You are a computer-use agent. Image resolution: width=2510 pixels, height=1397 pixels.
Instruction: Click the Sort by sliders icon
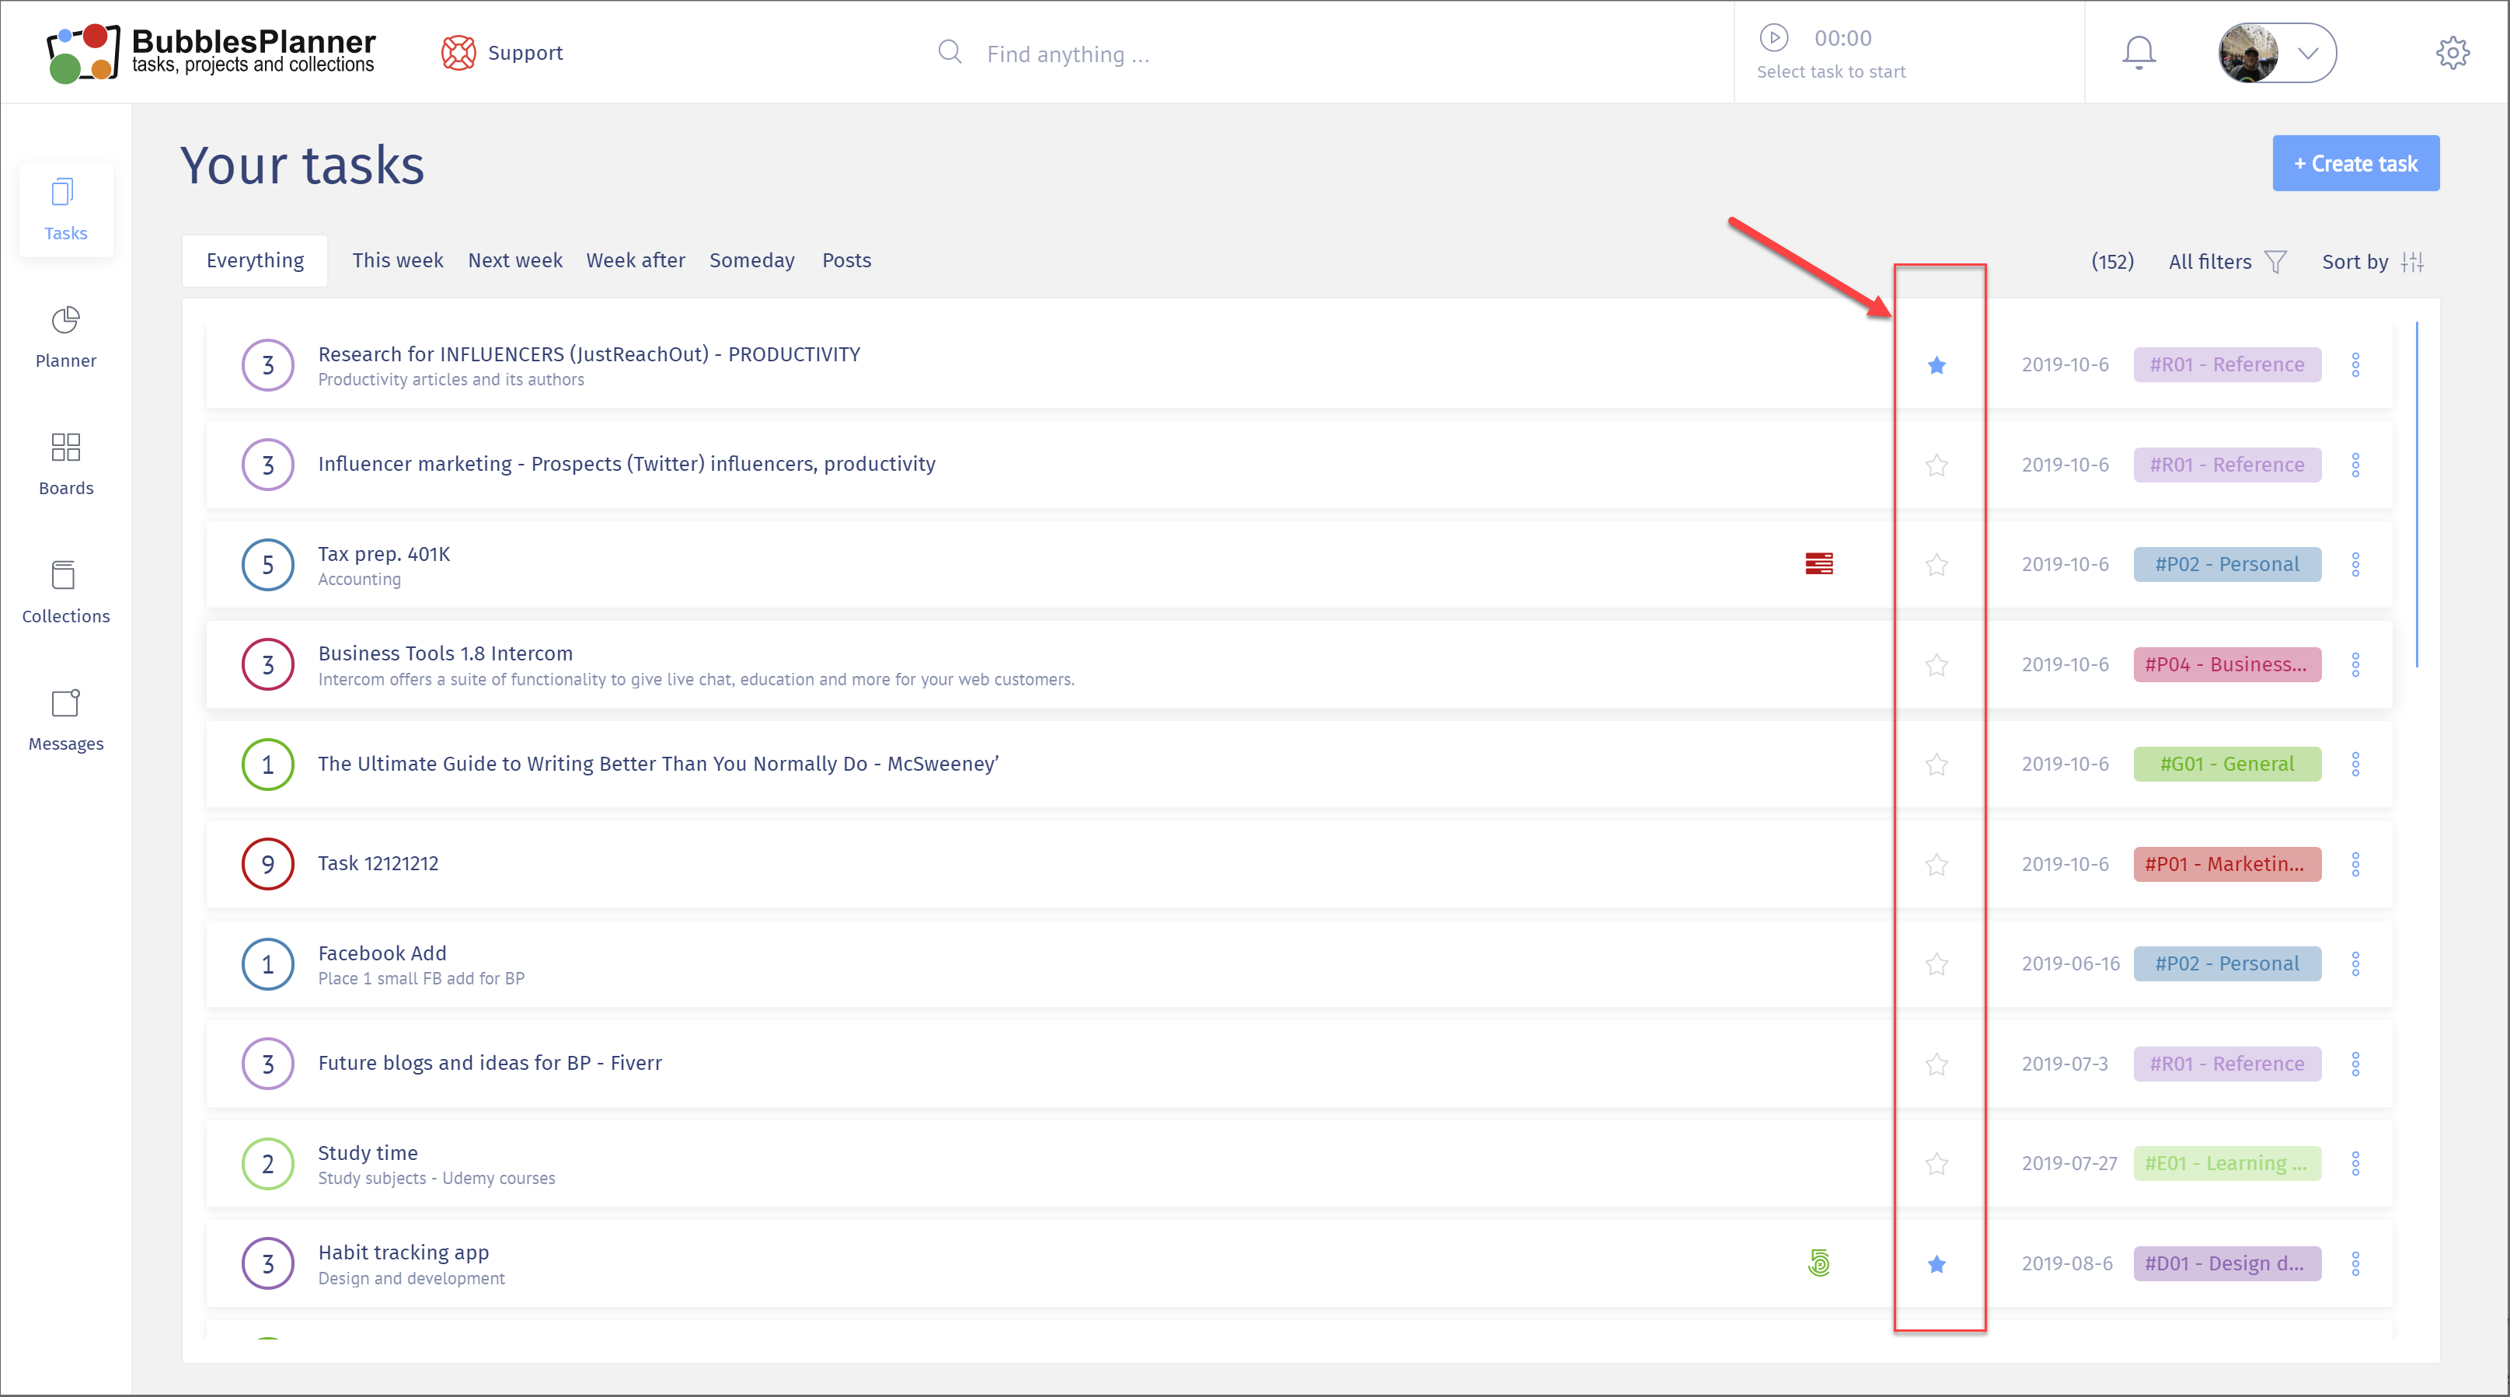click(x=2413, y=261)
